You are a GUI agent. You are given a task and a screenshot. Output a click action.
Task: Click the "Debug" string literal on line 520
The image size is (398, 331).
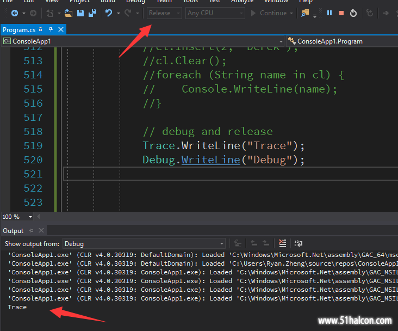tap(270, 160)
